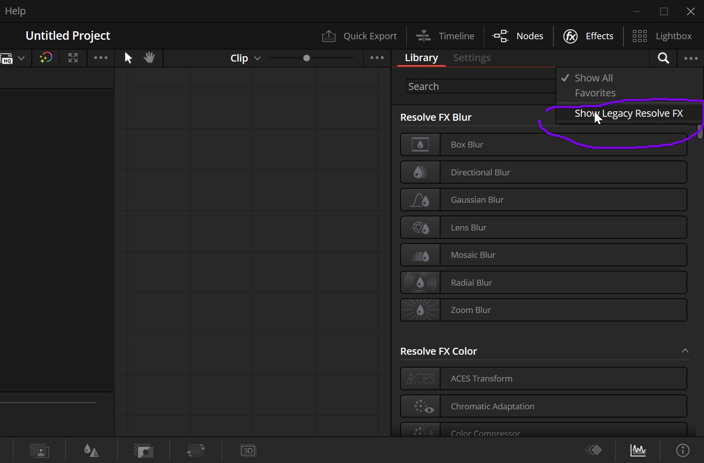Open the information panel icon
Screen dimensions: 704x463
pyautogui.click(x=683, y=450)
